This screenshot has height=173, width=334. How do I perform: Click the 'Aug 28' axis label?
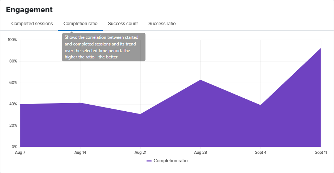click(x=200, y=152)
